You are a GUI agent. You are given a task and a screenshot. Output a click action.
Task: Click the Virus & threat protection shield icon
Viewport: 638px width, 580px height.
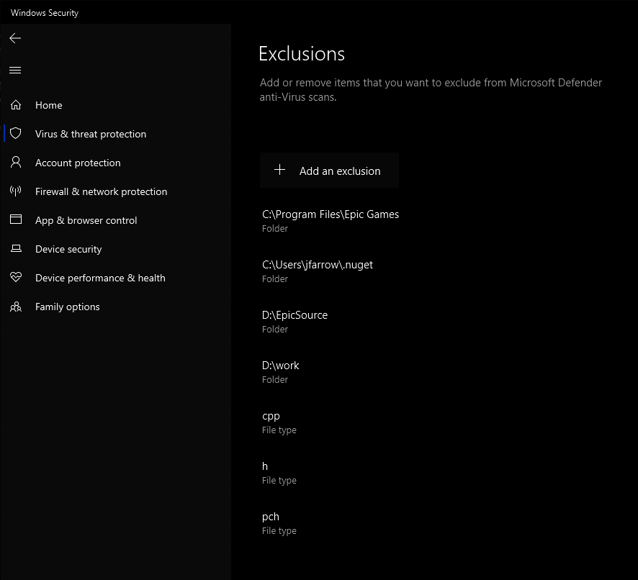tap(16, 134)
